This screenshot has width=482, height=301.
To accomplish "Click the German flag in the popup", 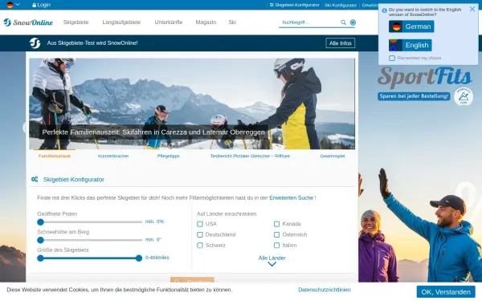I will click(x=397, y=26).
